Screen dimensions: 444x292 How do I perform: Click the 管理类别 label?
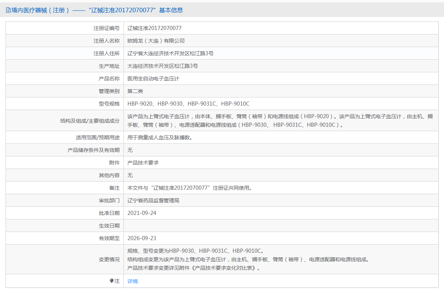pyautogui.click(x=109, y=91)
